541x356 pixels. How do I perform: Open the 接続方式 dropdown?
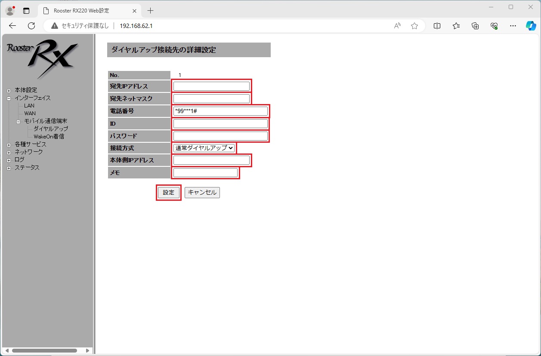pos(204,148)
